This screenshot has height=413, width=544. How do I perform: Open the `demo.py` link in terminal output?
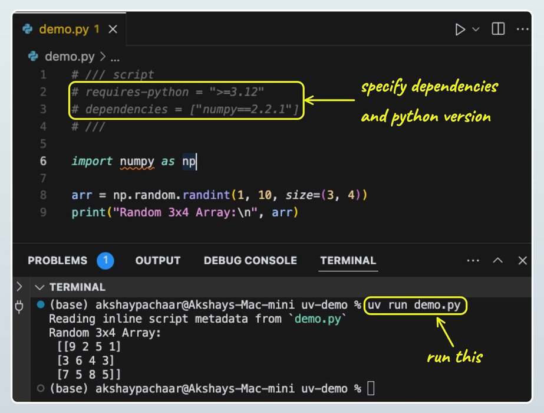[x=320, y=319]
